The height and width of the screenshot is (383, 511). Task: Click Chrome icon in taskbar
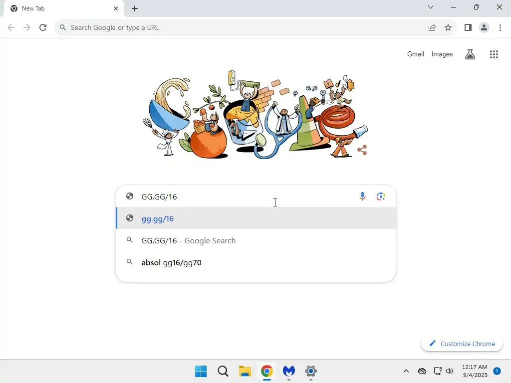click(x=266, y=371)
